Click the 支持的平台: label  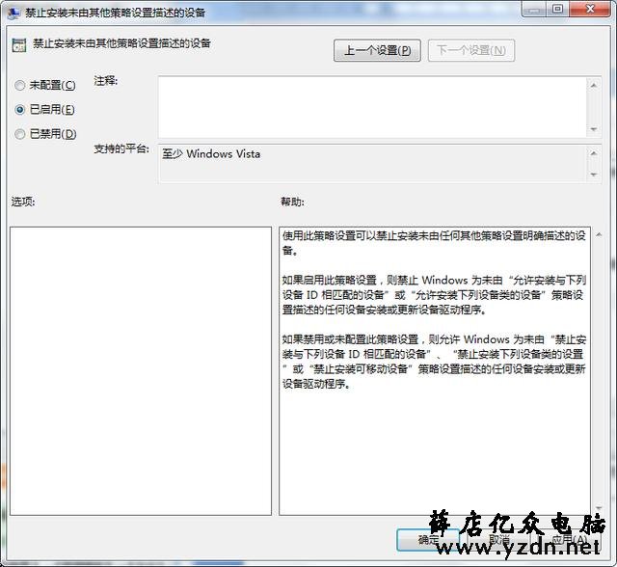tap(121, 149)
